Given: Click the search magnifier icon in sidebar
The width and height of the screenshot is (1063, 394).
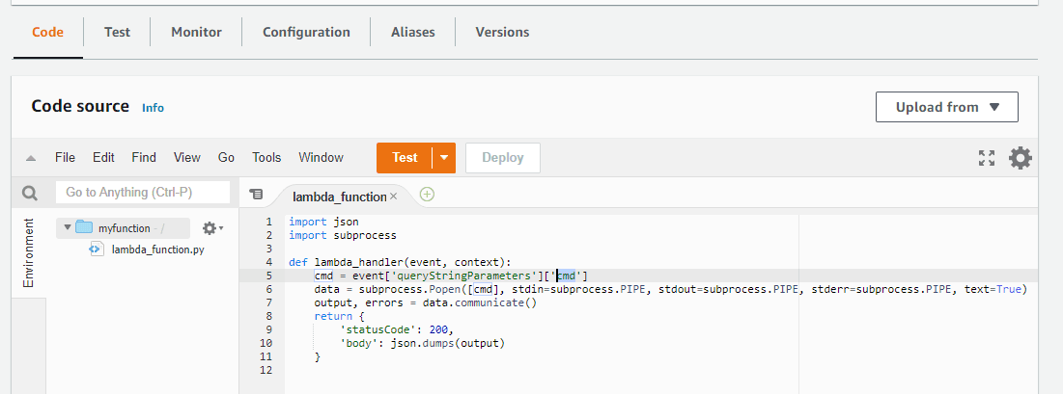Looking at the screenshot, I should click(30, 194).
